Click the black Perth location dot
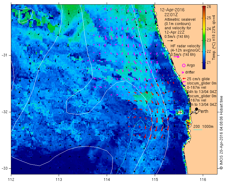The image size is (225, 183). [196, 109]
